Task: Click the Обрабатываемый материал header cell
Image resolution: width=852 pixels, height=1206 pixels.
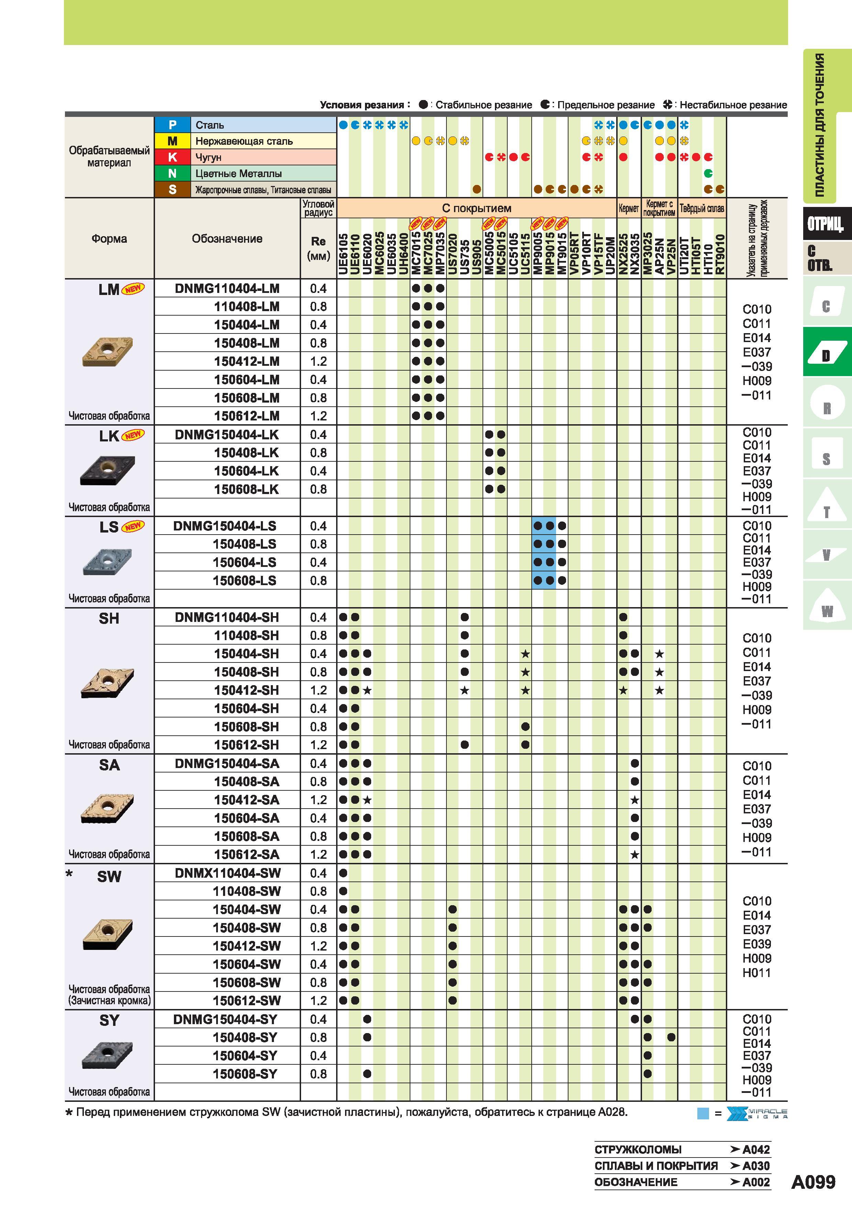Action: (109, 156)
